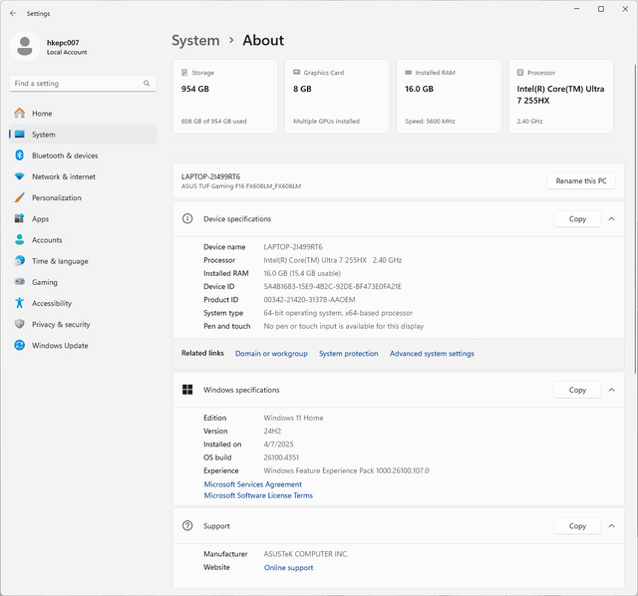This screenshot has width=638, height=596.
Task: Click the Product ID value 00342-21420-31378-AAOEM
Action: [x=309, y=300]
